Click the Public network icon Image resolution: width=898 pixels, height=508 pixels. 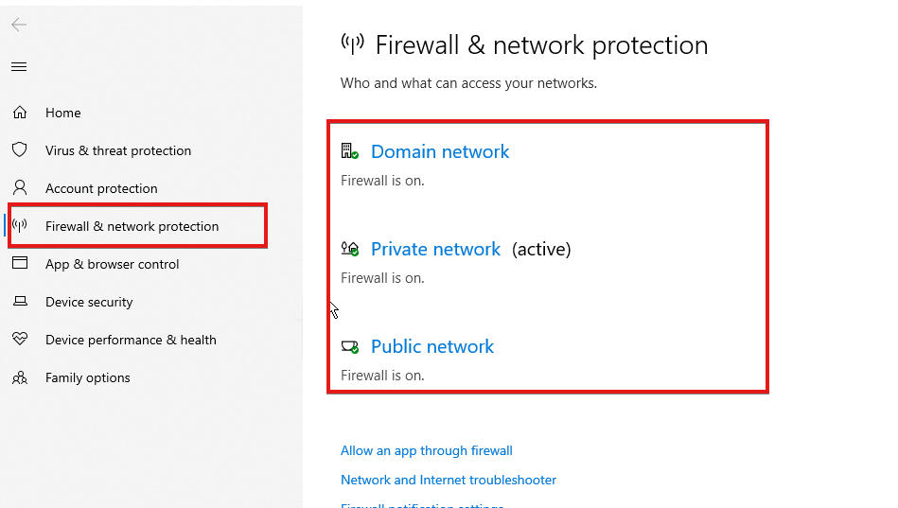point(349,346)
